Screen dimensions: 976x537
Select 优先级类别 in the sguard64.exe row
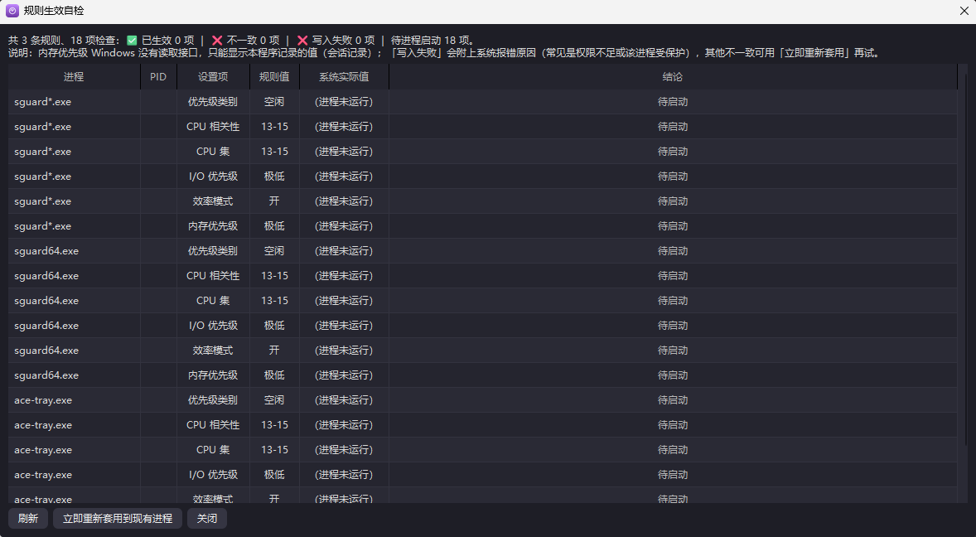213,251
